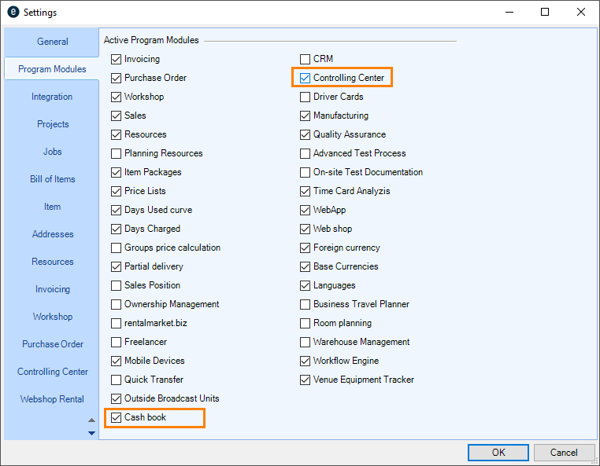Disable the Controlling Center module
This screenshot has height=466, width=600.
tap(306, 78)
